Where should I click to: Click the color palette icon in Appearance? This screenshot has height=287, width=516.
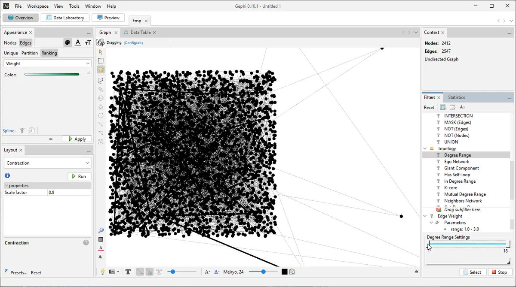click(x=68, y=42)
